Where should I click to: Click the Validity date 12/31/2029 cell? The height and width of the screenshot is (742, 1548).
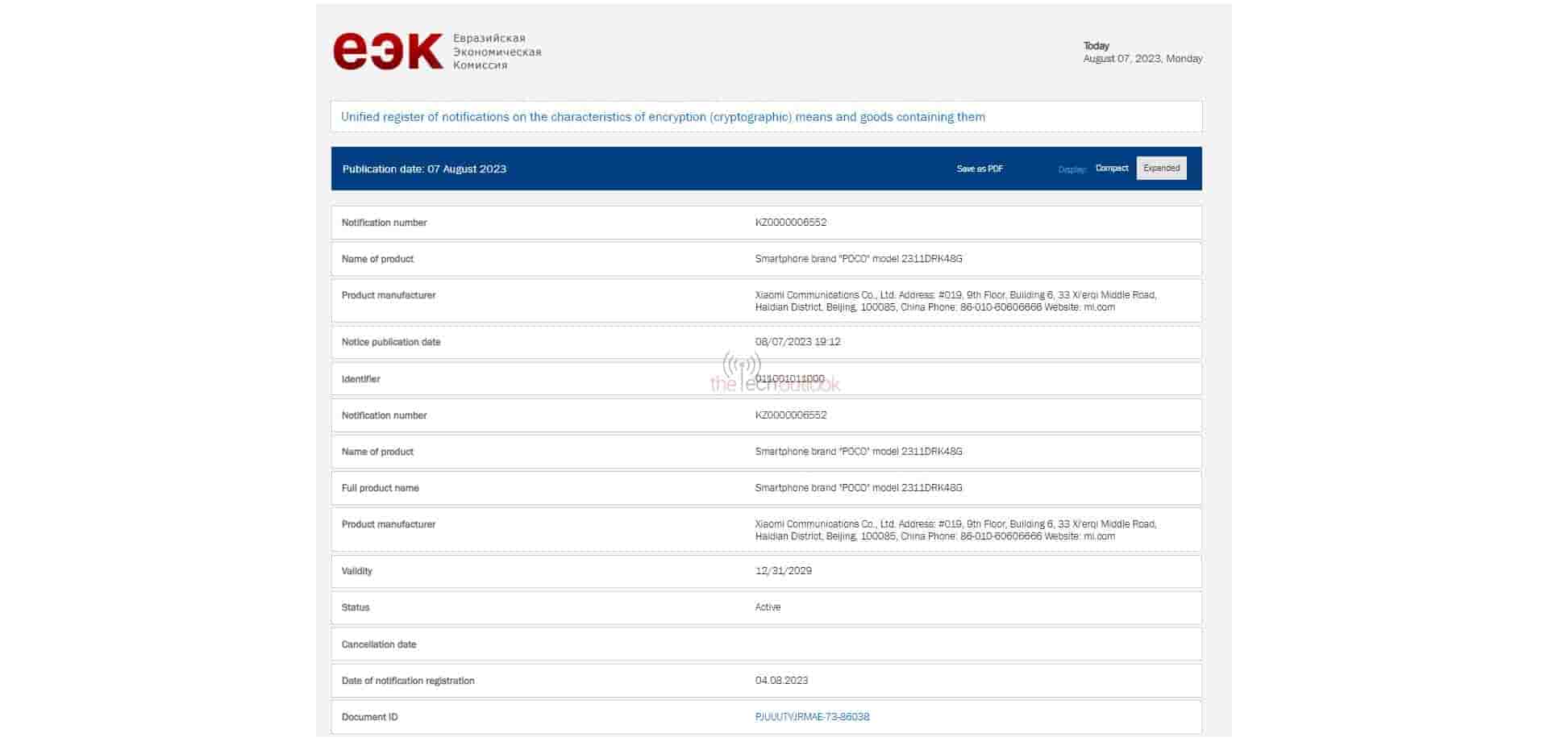783,571
